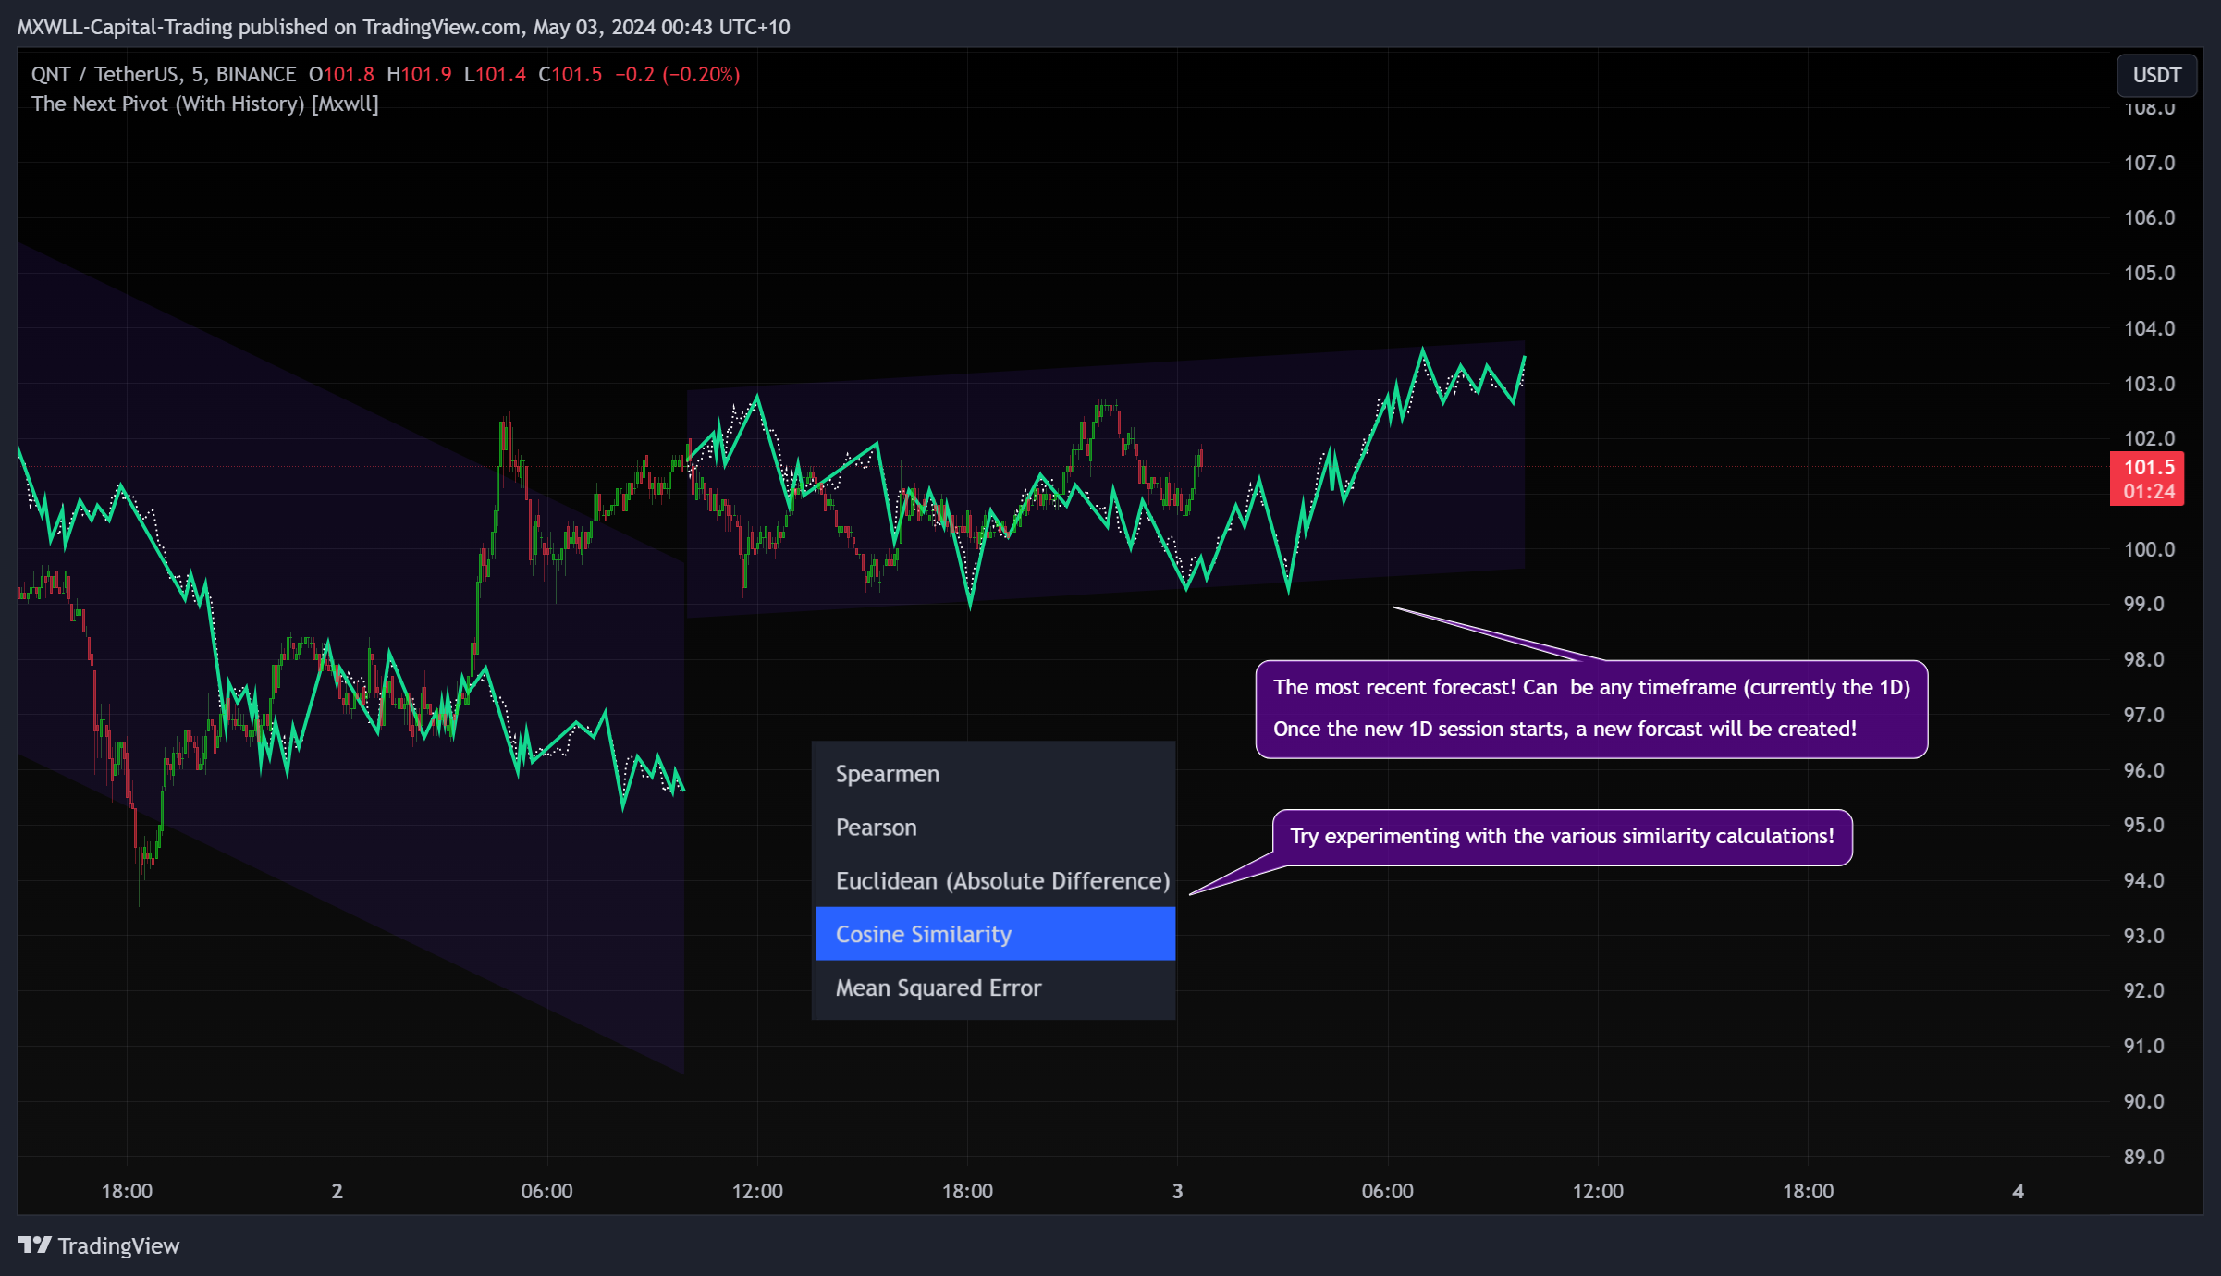Select the Pearson similarity option
The height and width of the screenshot is (1276, 2221).
tap(995, 828)
